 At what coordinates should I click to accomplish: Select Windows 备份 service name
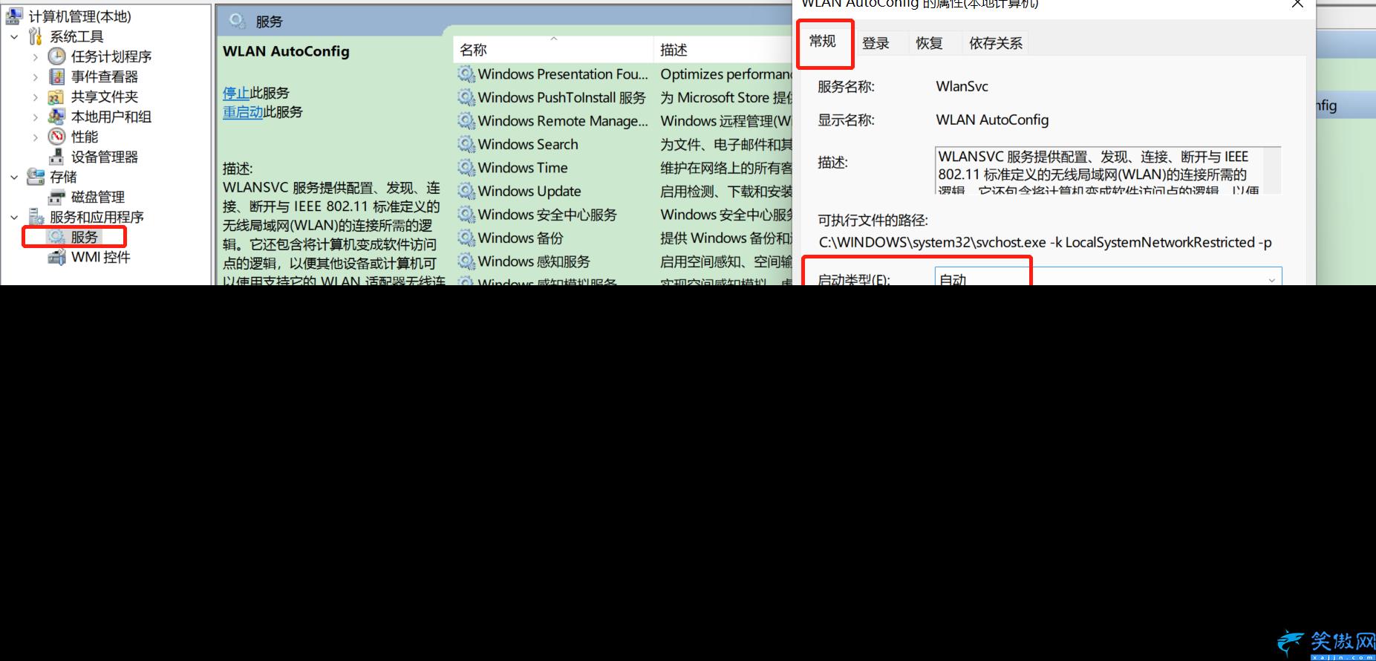[x=521, y=238]
